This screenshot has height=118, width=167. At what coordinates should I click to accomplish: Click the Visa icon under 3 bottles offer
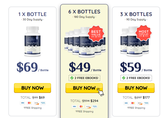click(x=126, y=103)
